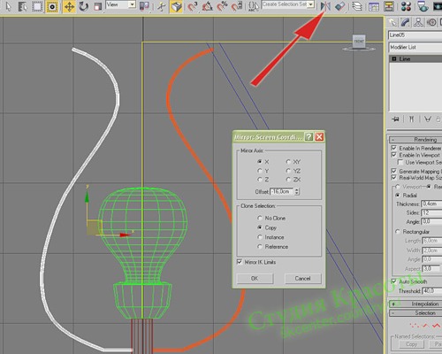Open the Material Editor spheres icon
Image resolution: width=442 pixels, height=354 pixels.
(x=406, y=6)
